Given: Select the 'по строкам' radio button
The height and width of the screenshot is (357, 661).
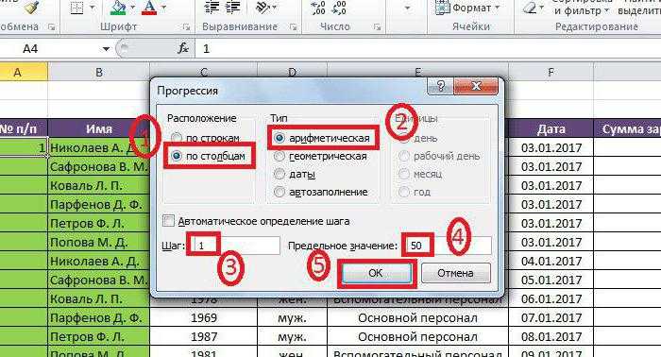Looking at the screenshot, I should click(x=177, y=138).
